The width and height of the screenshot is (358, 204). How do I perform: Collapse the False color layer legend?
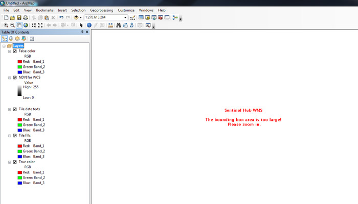(10, 52)
